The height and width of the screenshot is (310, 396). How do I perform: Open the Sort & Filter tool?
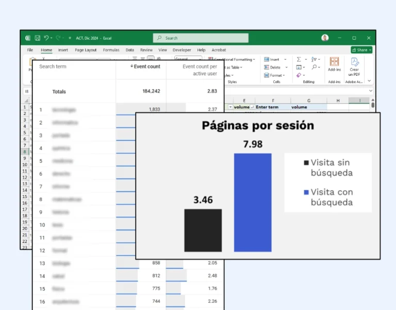tap(315, 59)
